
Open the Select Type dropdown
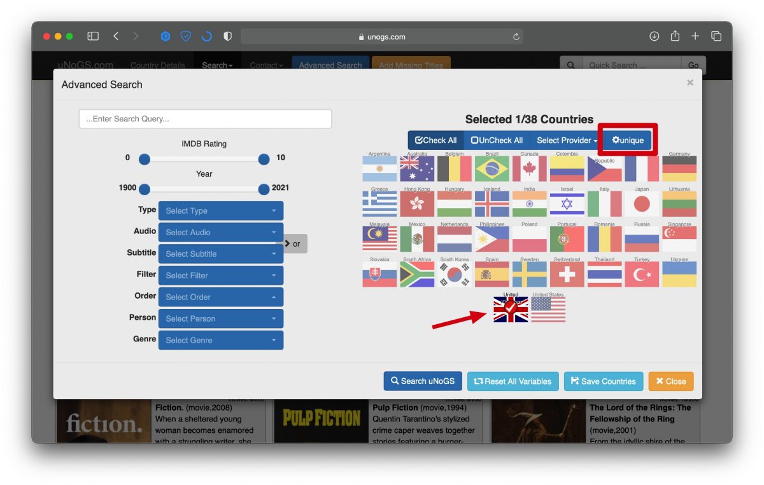click(x=221, y=211)
